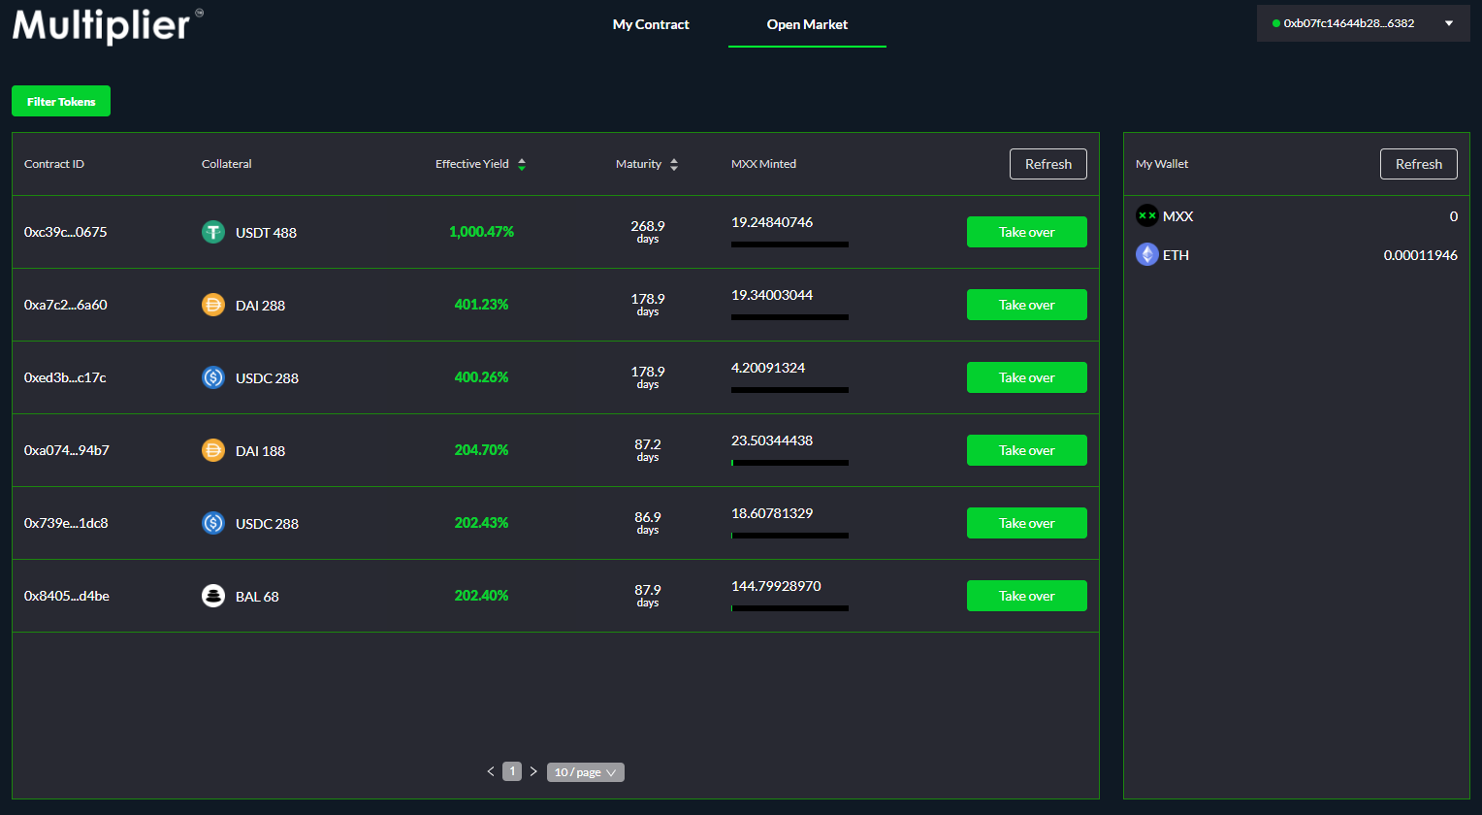This screenshot has height=815, width=1482.
Task: Take over contract 0xed3b...c17c
Action: tap(1027, 377)
